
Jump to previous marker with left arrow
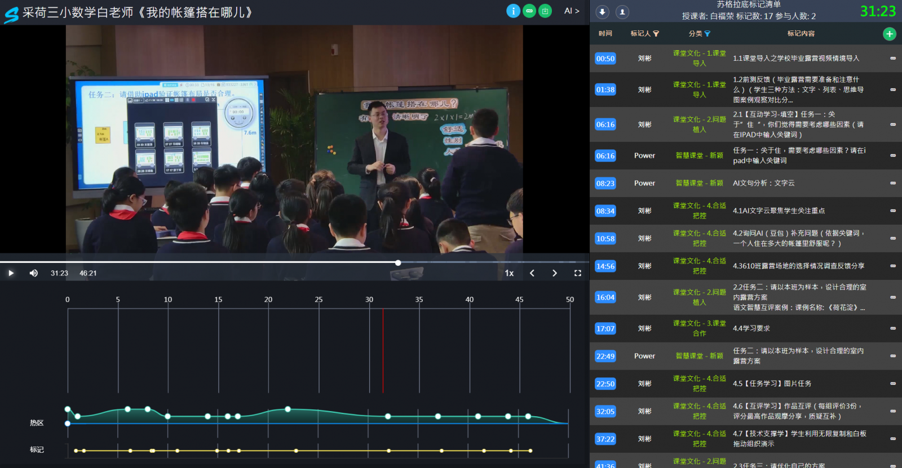(532, 273)
